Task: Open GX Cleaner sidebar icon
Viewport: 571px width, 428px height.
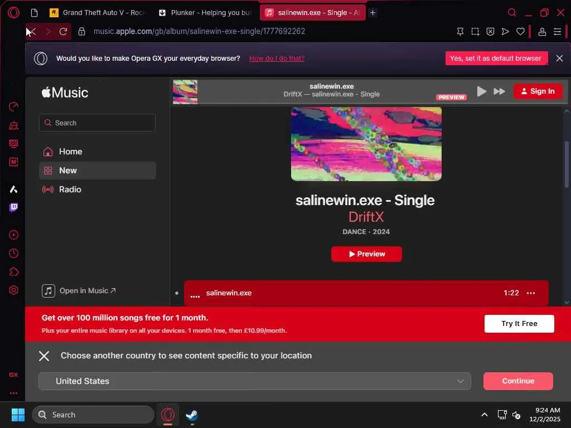Action: pos(13,125)
